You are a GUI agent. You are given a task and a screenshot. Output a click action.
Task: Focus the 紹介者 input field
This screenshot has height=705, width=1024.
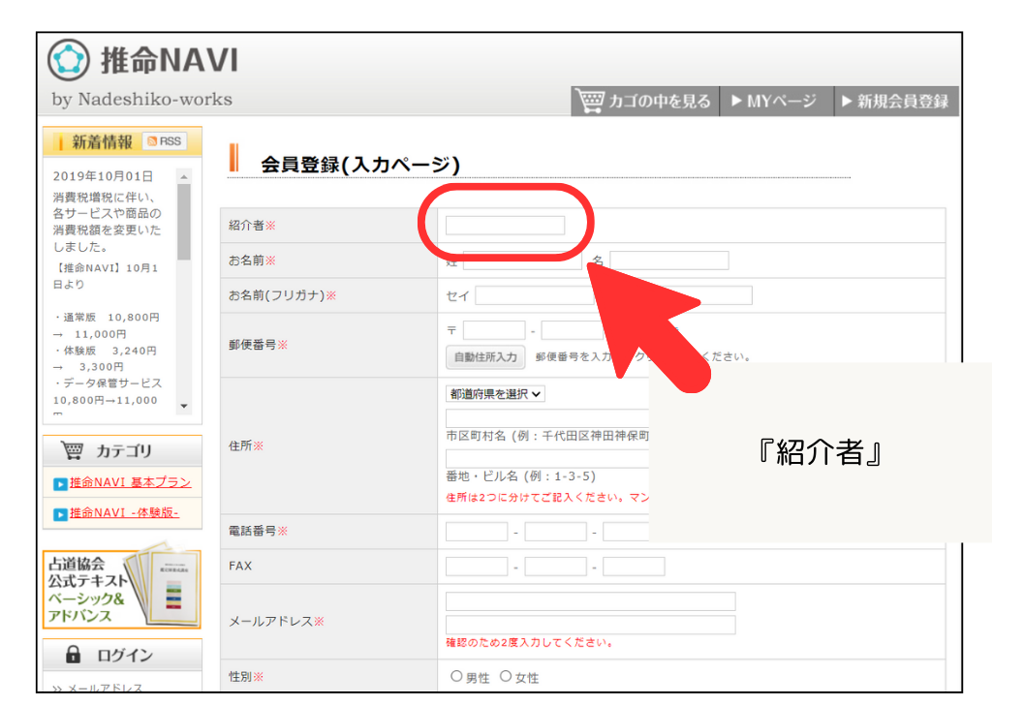(x=505, y=226)
